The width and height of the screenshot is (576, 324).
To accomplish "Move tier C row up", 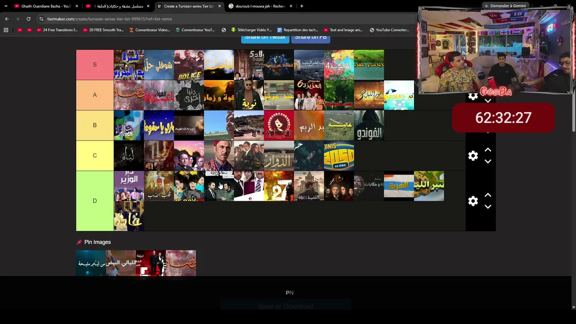I will [488, 150].
